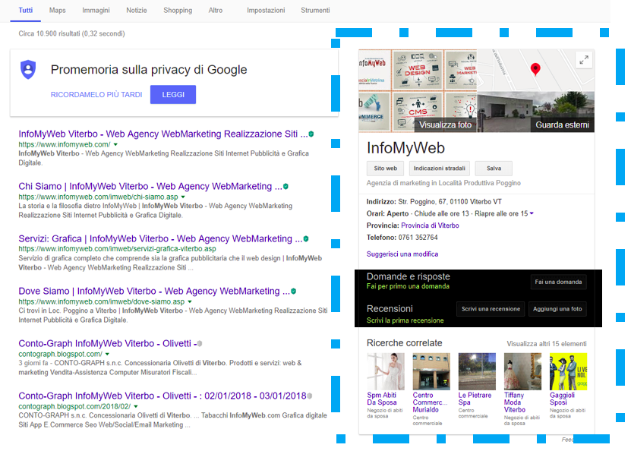Click Fai per primo una domanda
631x451 pixels.
coord(408,286)
